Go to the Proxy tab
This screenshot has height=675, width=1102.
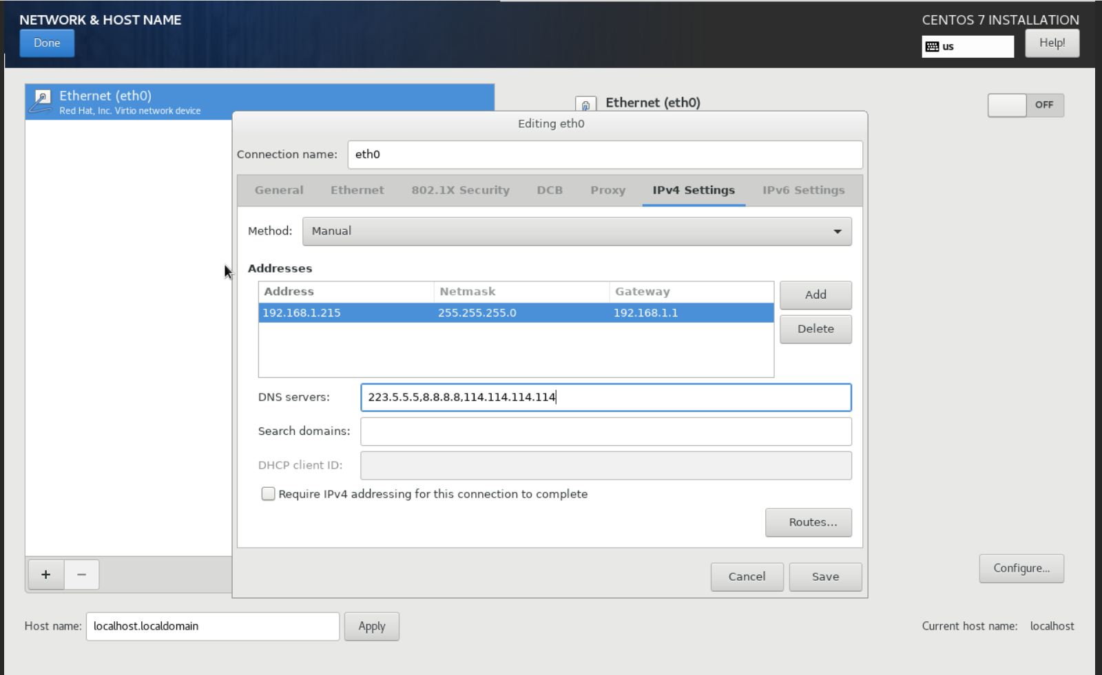coord(607,191)
